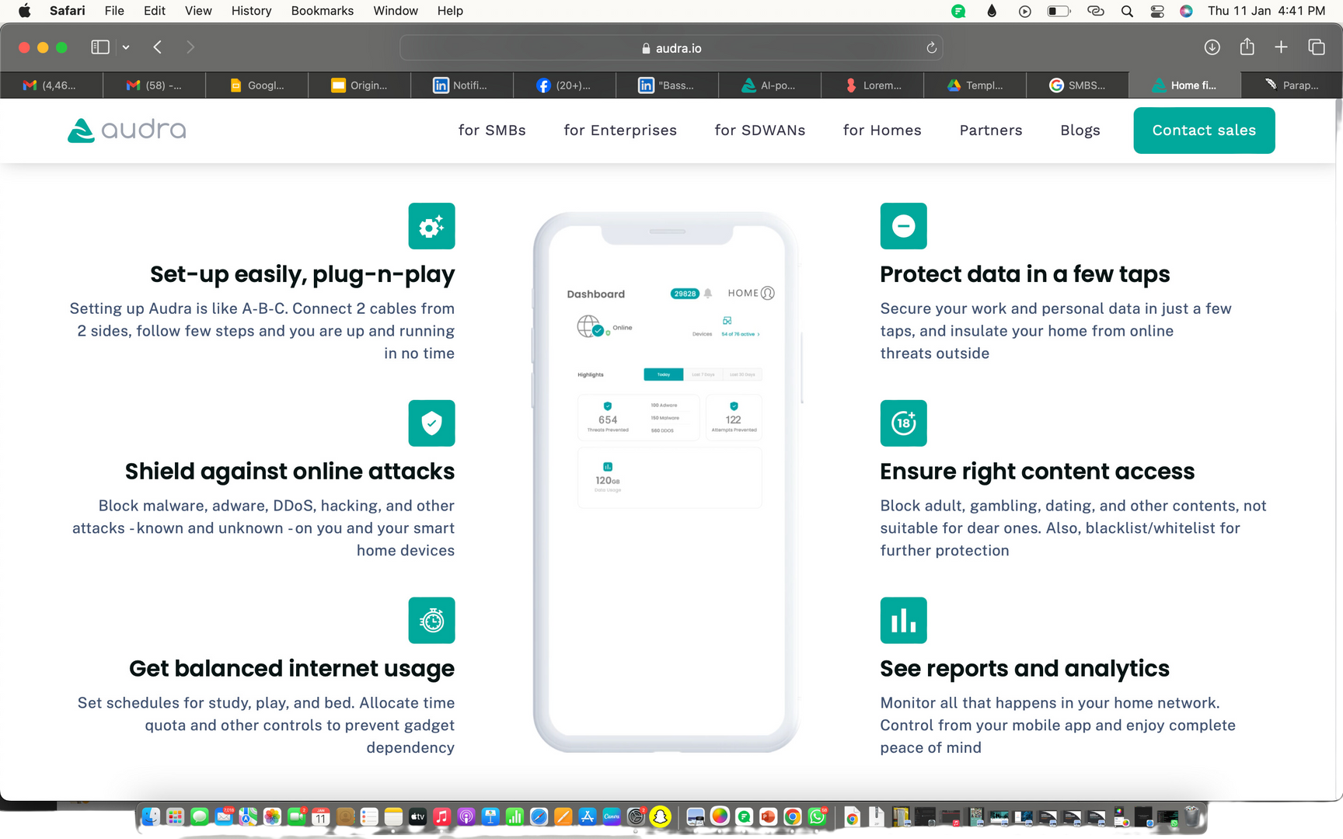
Task: Click the audra.io address bar
Action: pos(671,48)
